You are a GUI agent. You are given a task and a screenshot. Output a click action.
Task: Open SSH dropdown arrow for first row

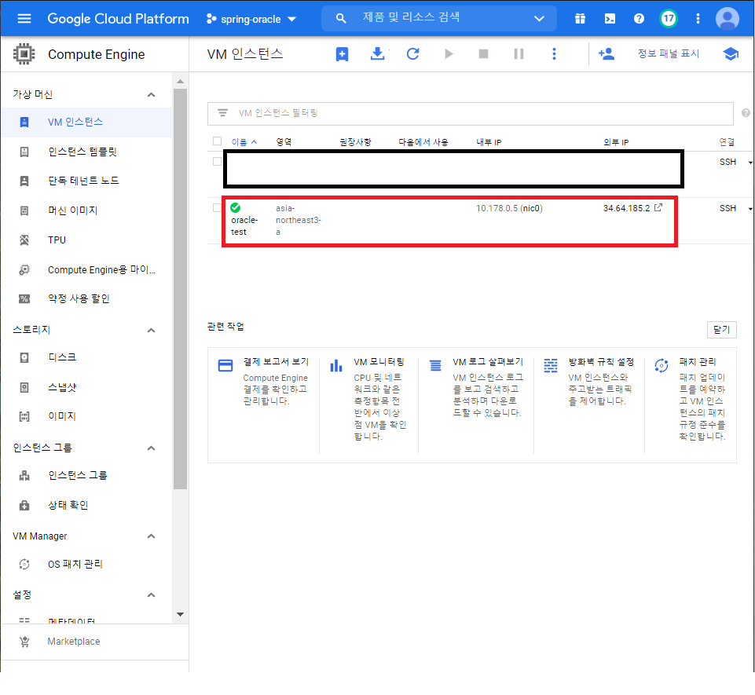(750, 163)
